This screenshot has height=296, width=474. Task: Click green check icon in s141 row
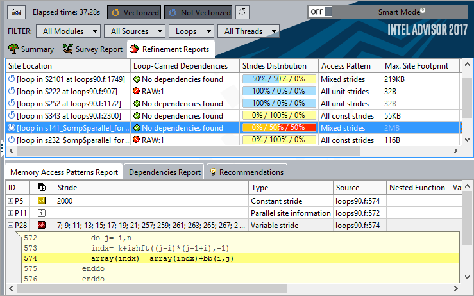[x=137, y=128]
